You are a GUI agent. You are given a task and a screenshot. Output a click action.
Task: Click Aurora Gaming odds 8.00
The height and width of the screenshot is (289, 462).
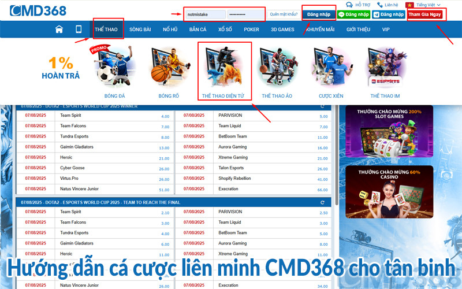tap(323, 244)
